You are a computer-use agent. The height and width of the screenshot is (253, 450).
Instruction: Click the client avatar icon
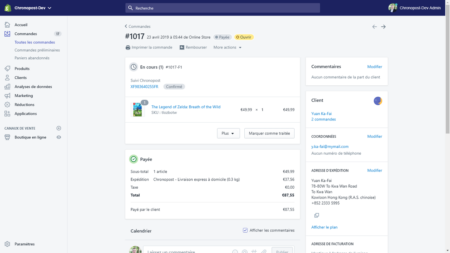tap(378, 101)
